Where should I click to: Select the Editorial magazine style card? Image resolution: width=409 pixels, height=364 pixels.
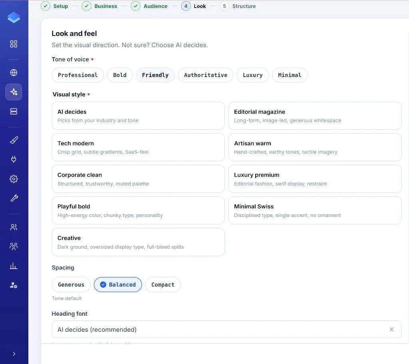pyautogui.click(x=315, y=116)
